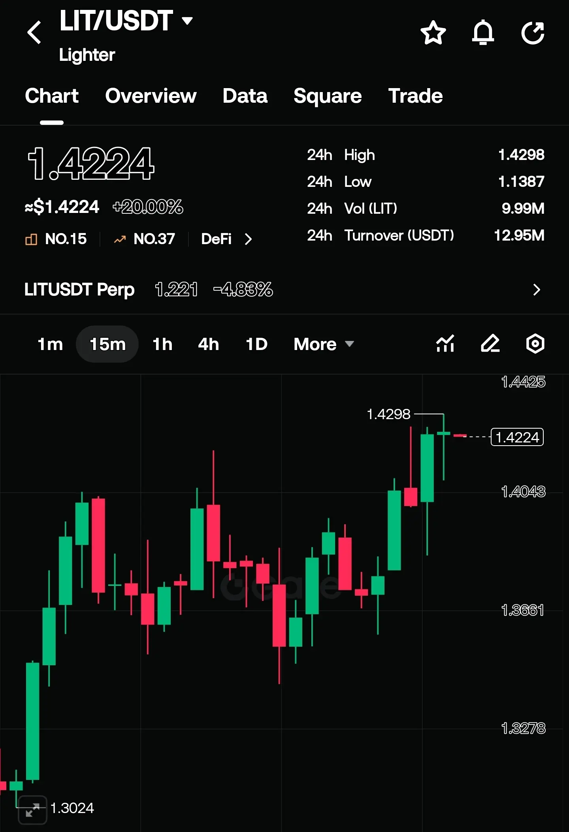Open the LIT/USDT pair dropdown

tap(187, 21)
